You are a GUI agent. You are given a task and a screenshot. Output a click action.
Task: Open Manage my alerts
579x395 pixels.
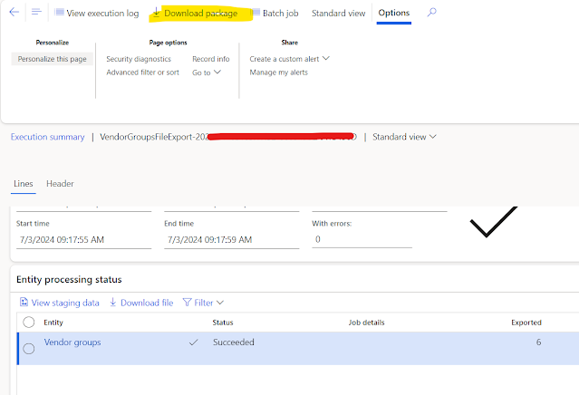[x=278, y=72]
